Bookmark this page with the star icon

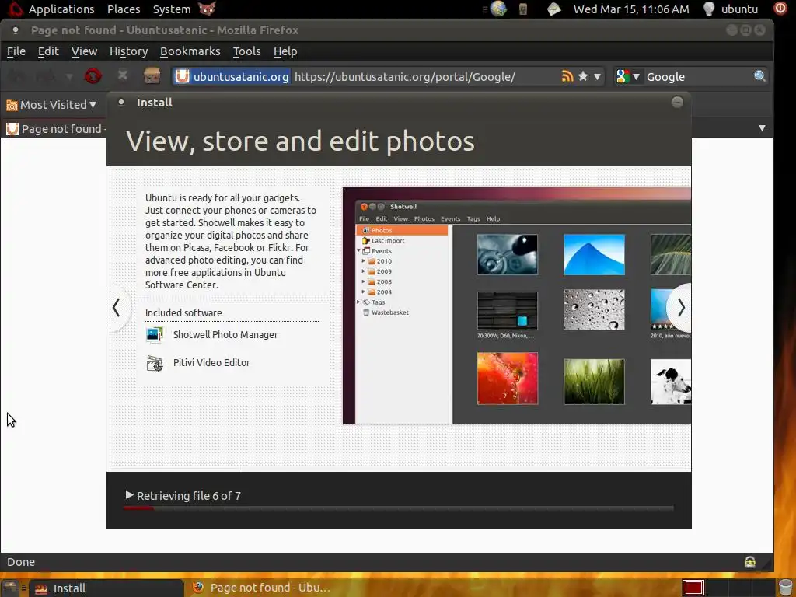click(x=583, y=76)
